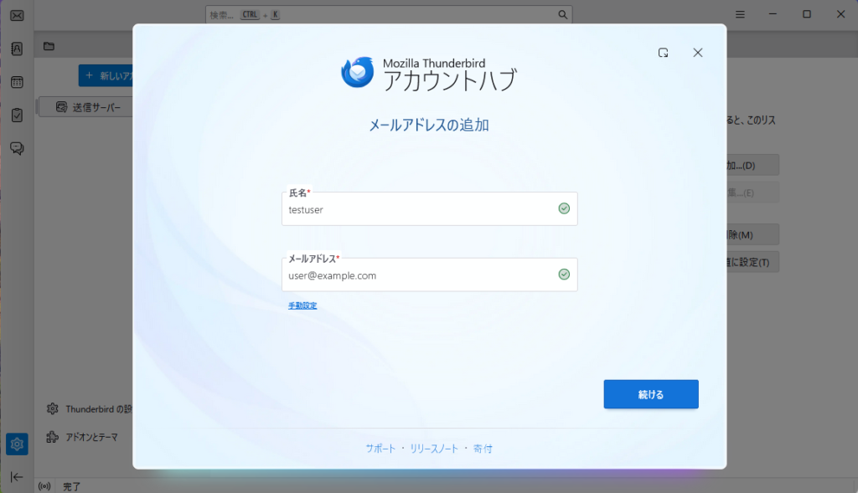The image size is (858, 493).
Task: Click the search magnifier icon
Action: 563,15
